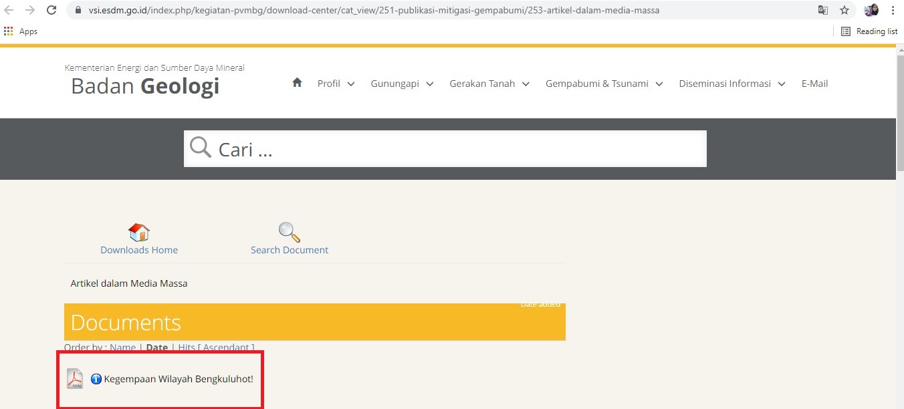Viewport: 904px width, 409px height.
Task: Click the blue info icon beside Kegempaan
Action: [96, 379]
